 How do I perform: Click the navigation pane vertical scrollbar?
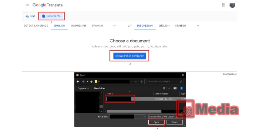coord(101,107)
